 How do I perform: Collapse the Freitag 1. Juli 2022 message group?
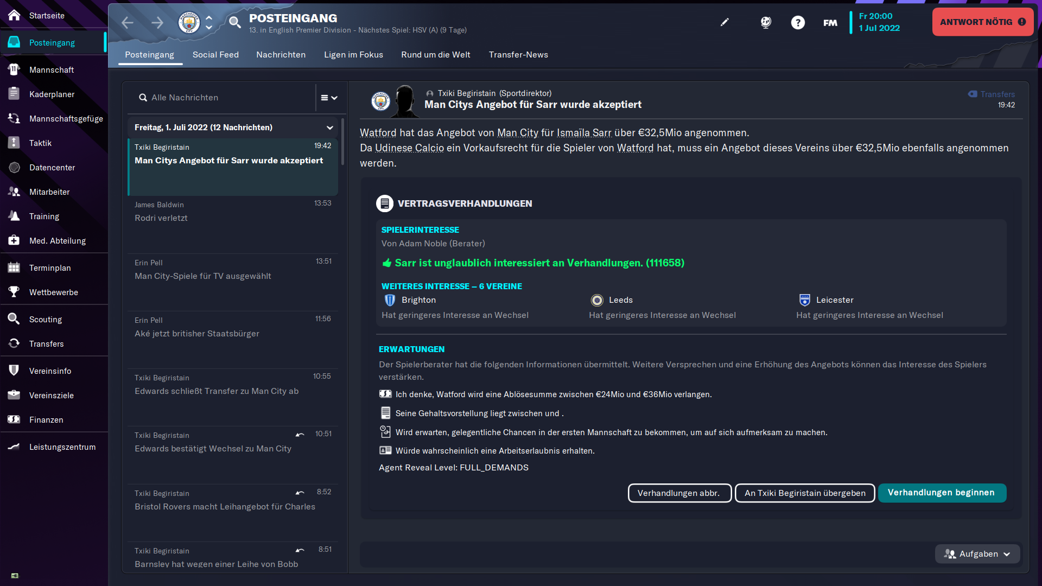pyautogui.click(x=329, y=127)
